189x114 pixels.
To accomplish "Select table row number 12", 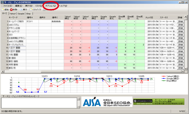I will [7, 58].
